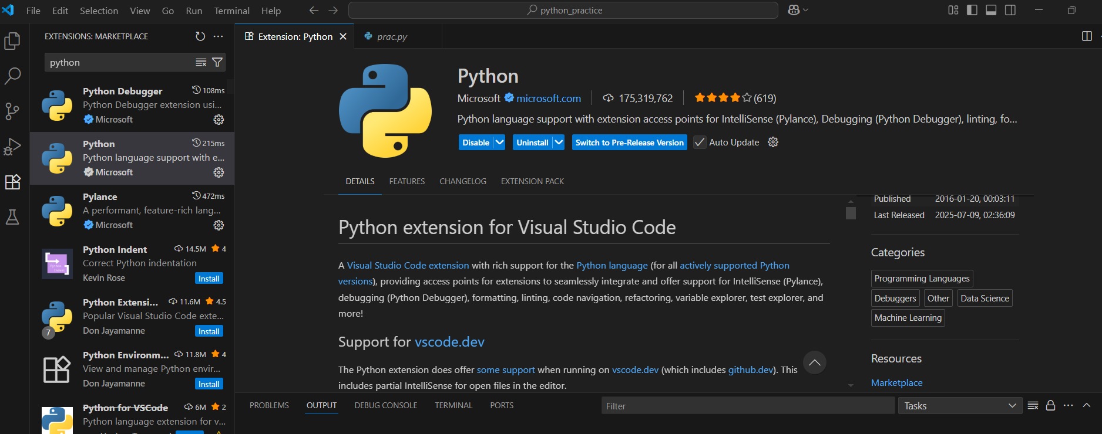Image resolution: width=1102 pixels, height=434 pixels.
Task: Go back in navigation history
Action: (314, 11)
